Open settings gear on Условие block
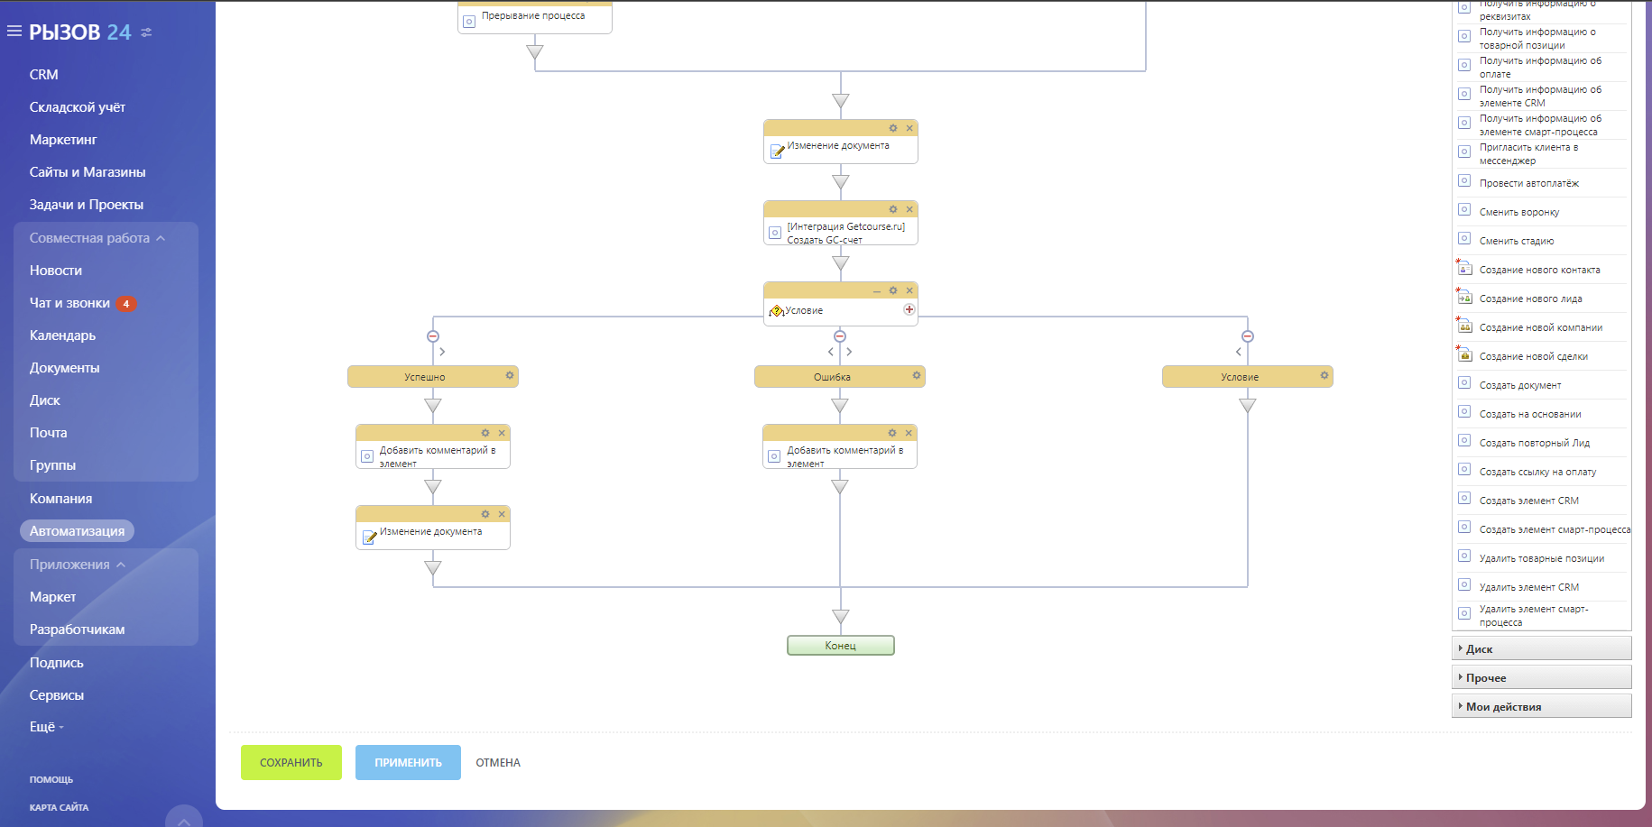Screen dimensions: 1652x827 (893, 290)
